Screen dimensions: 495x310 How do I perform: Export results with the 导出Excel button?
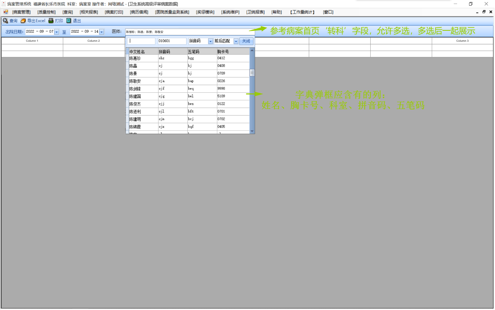click(x=33, y=21)
